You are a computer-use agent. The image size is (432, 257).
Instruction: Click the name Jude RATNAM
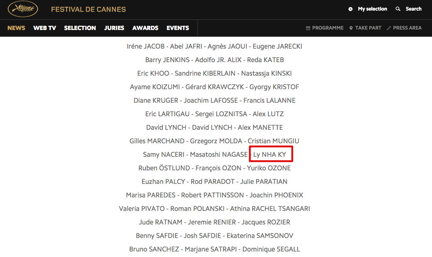coord(161,222)
